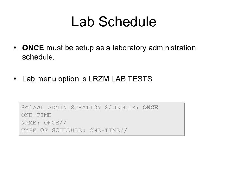228x171 pixels.
Task: Click the word "Schedule" in the title
Action: [x=127, y=22]
